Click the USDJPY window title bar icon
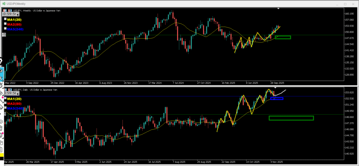Image resolution: width=359 pixels, height=166 pixels. pyautogui.click(x=4, y=4)
